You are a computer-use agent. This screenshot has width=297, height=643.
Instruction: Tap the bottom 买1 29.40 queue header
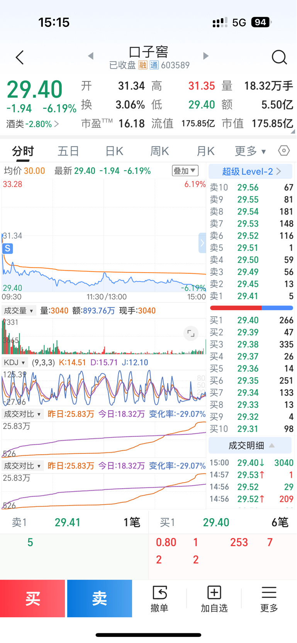(223, 523)
